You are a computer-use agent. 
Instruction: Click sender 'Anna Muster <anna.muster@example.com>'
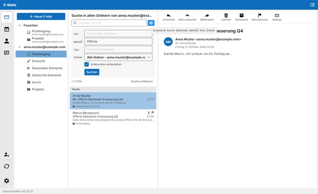click(x=208, y=39)
